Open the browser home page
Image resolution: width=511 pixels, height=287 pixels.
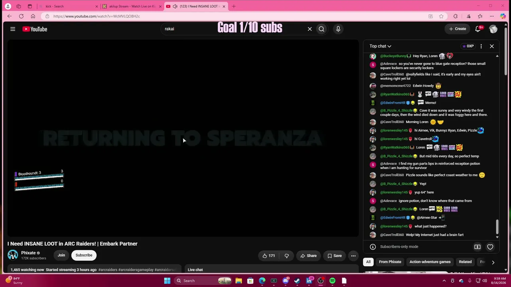[33, 16]
